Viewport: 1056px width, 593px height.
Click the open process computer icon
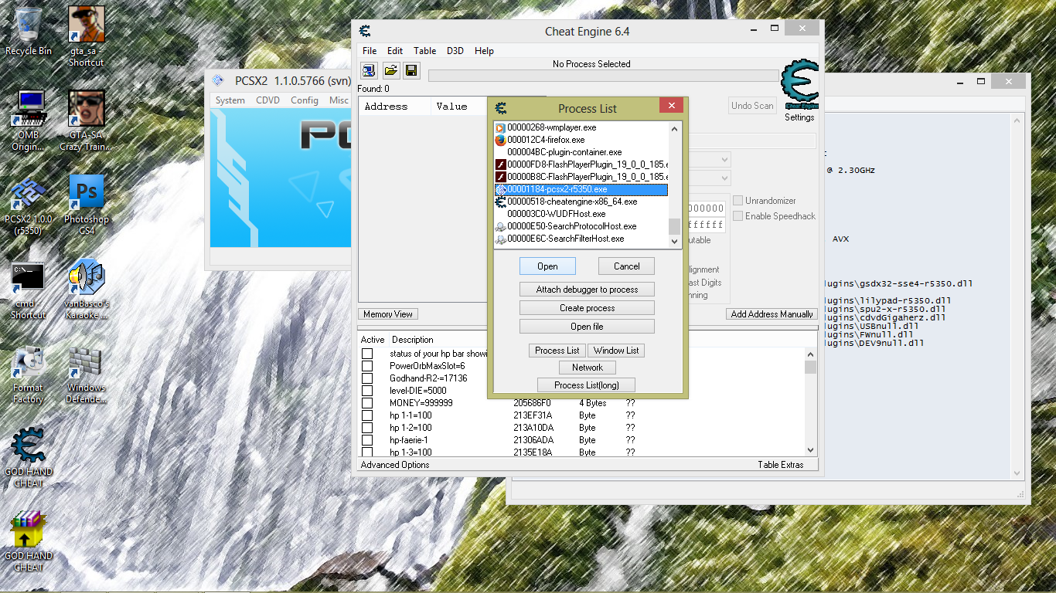(370, 71)
